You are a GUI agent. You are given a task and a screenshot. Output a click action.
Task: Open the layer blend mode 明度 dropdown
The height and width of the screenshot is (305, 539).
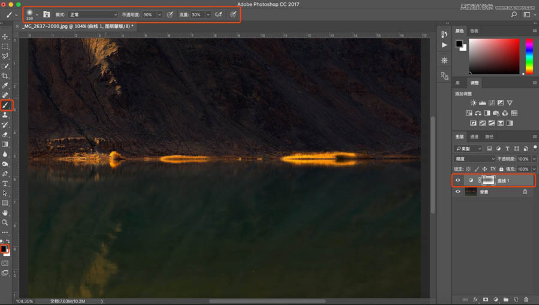pos(475,159)
